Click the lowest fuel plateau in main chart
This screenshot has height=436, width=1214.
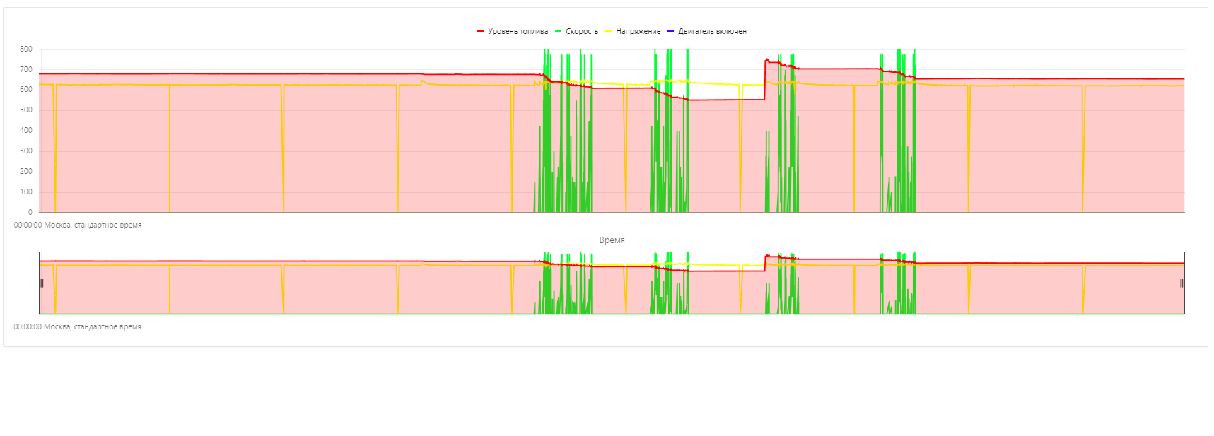(725, 100)
